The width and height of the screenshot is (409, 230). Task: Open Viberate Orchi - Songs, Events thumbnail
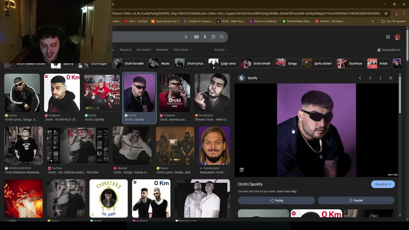click(x=132, y=146)
